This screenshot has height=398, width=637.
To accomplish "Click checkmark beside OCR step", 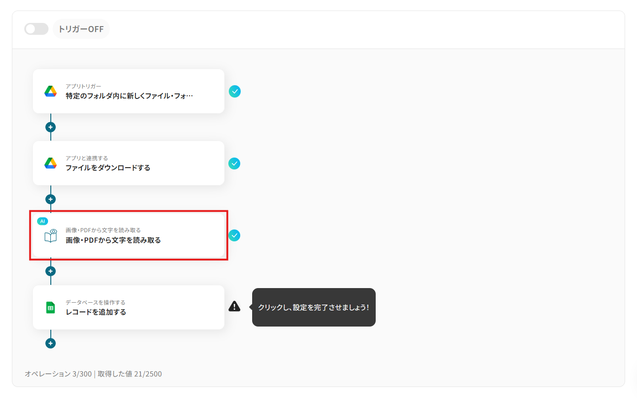I will pyautogui.click(x=234, y=235).
